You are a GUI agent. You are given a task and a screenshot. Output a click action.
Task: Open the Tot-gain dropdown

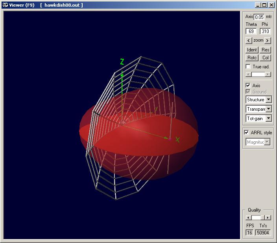pyautogui.click(x=269, y=118)
